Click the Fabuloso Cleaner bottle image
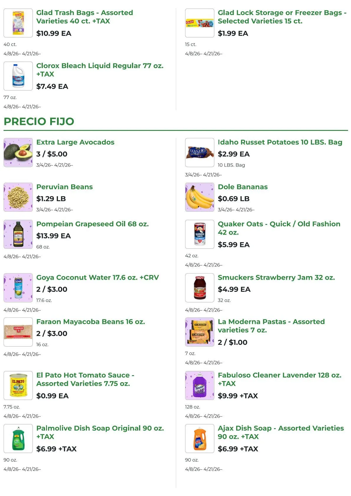 coord(200,385)
